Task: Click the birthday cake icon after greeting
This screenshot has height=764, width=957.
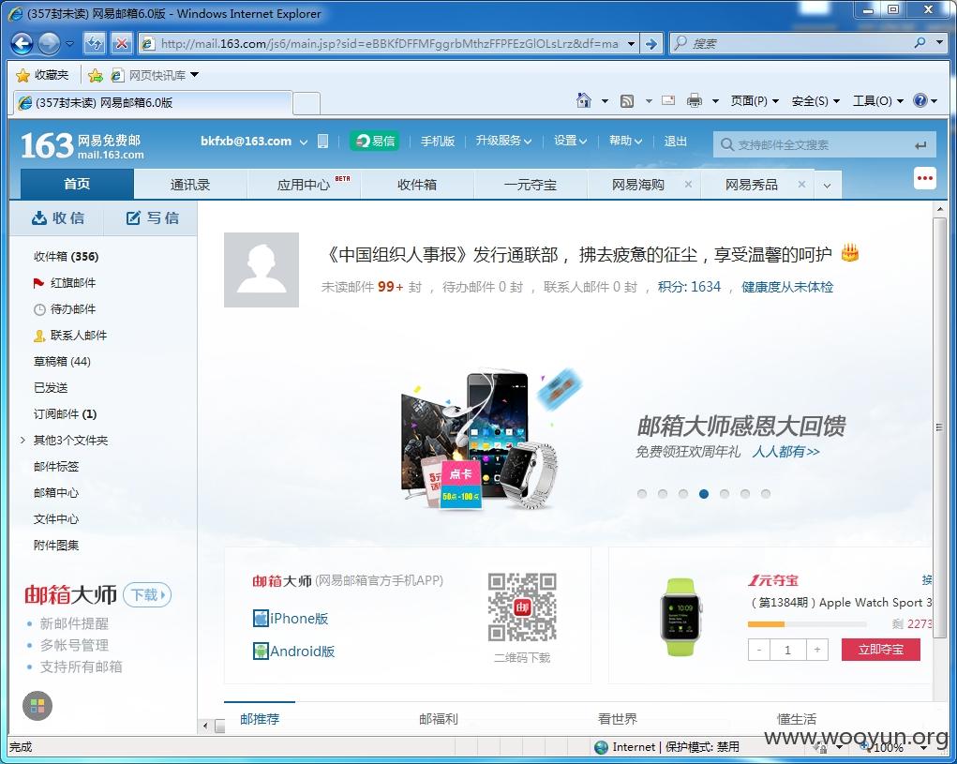Action: pyautogui.click(x=849, y=252)
